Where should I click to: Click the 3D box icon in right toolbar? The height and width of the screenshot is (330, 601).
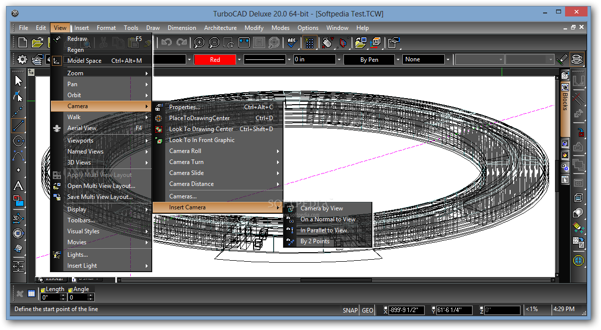[x=578, y=198]
